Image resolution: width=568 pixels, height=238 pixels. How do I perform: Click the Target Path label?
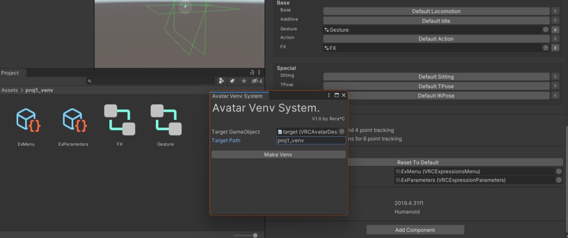click(226, 140)
